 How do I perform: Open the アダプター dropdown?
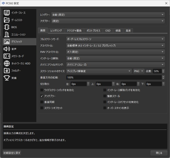108,21
